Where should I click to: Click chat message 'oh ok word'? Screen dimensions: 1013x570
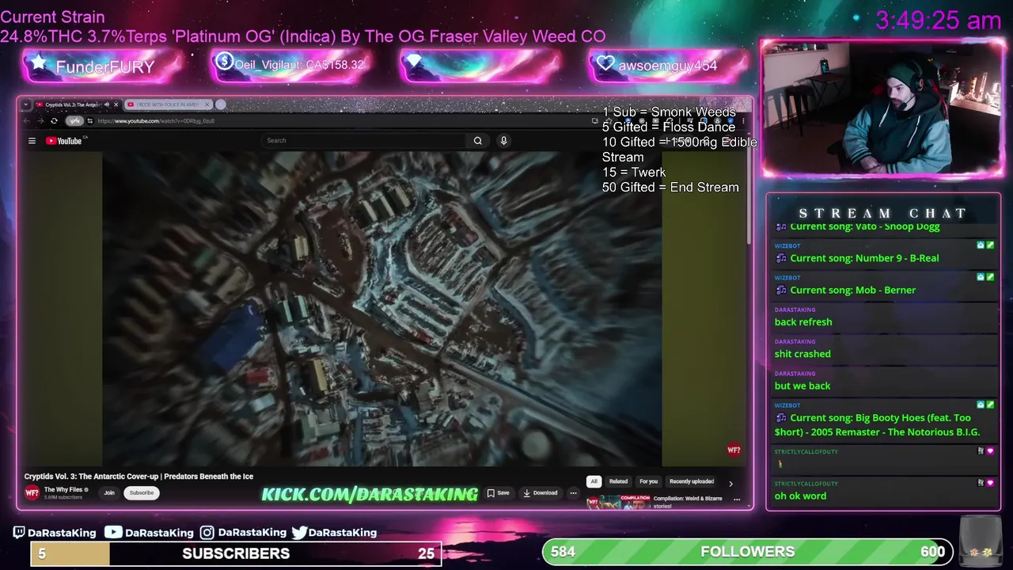tap(800, 496)
